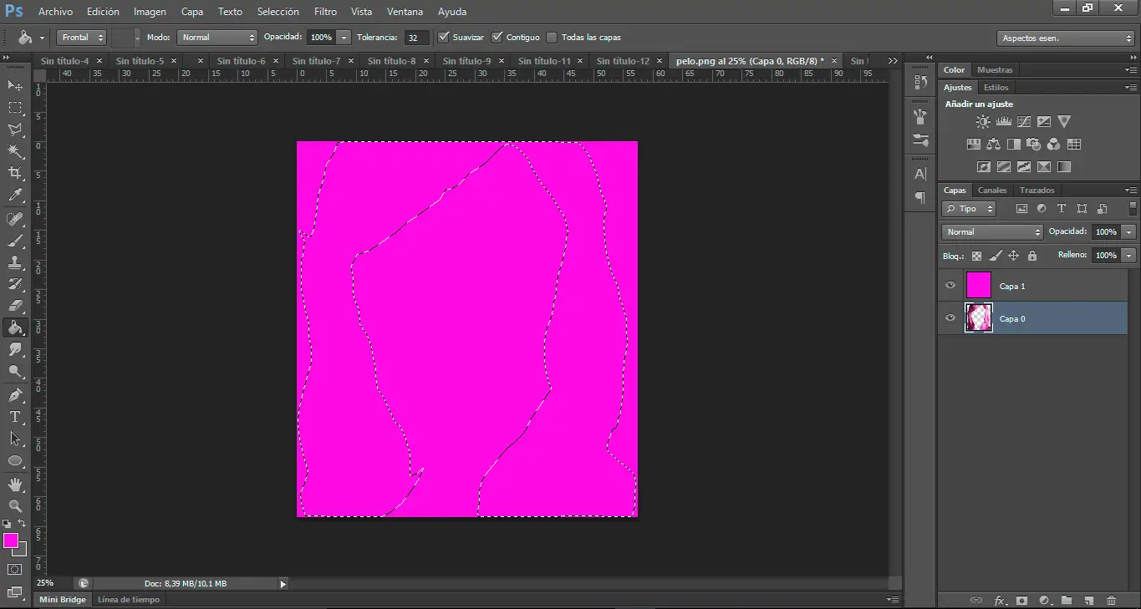
Task: Switch to the Canales tab
Action: tap(992, 190)
